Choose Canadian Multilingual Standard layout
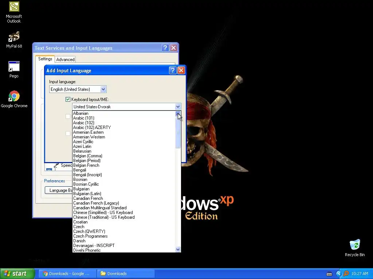Image resolution: width=373 pixels, height=279 pixels. click(x=124, y=208)
